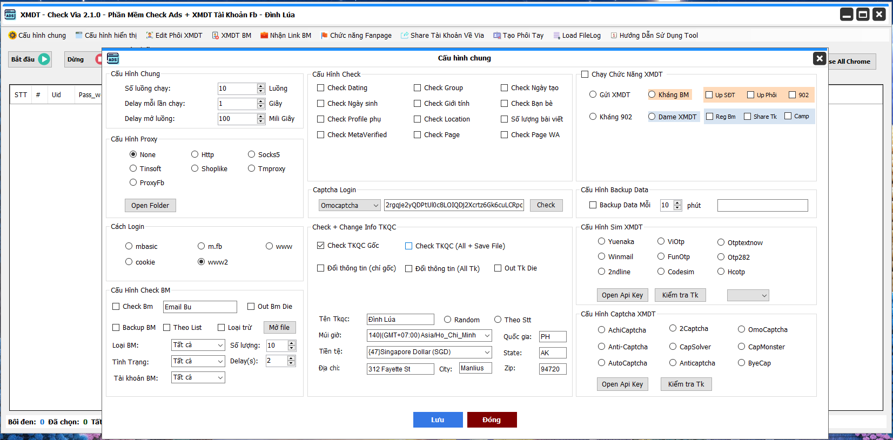Click Tên Tkqc input field
Viewport: 893px width, 440px height.
[400, 320]
